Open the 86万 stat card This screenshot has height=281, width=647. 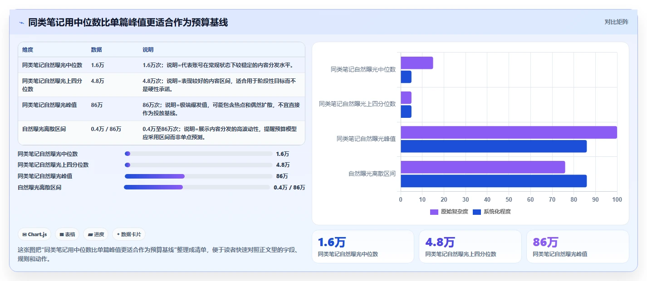coord(578,247)
